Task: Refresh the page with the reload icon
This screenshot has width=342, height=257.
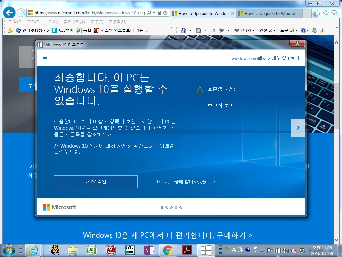Action: 165,13
